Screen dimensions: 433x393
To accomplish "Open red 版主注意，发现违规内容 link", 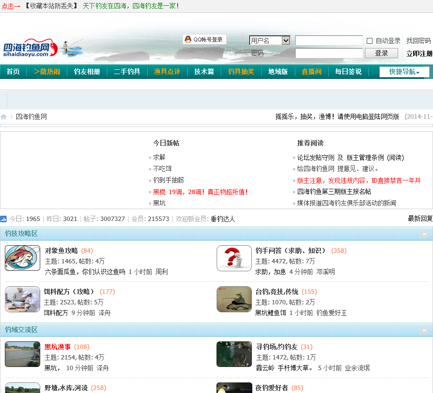I will pyautogui.click(x=359, y=181).
